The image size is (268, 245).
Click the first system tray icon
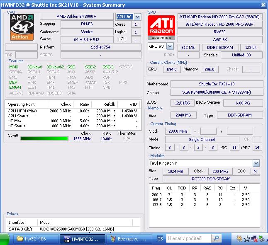click(x=239, y=239)
